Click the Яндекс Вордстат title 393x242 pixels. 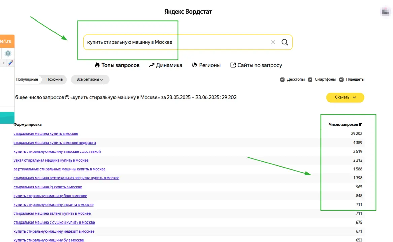(x=188, y=12)
